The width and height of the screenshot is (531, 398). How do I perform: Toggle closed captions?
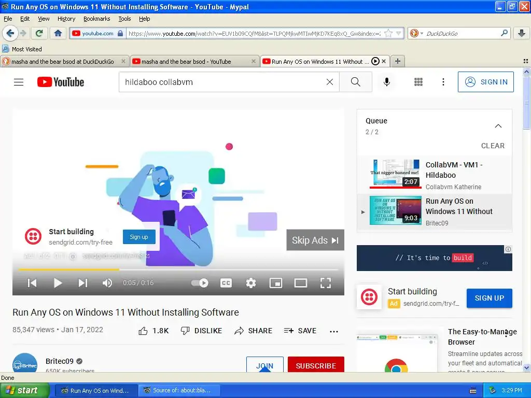click(226, 283)
